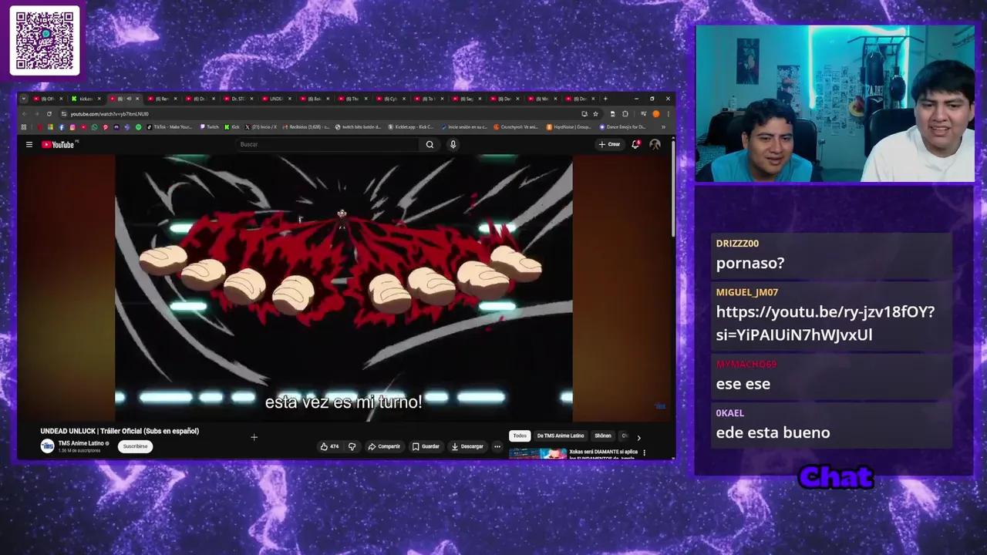Viewport: 987px width, 555px height.
Task: Open MIGUEL_JM07's youtu.be link in chat
Action: [x=825, y=323]
